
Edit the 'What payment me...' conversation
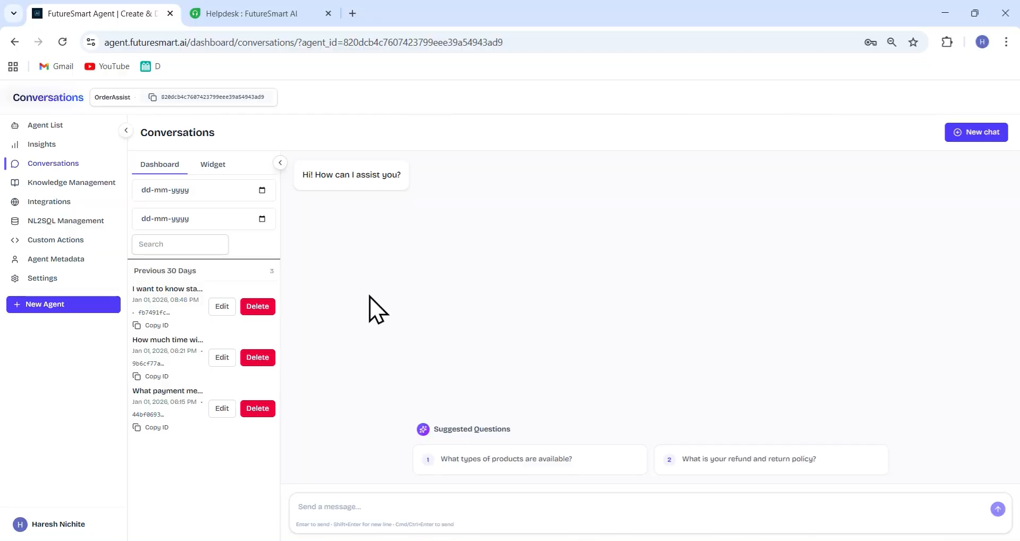(x=222, y=409)
